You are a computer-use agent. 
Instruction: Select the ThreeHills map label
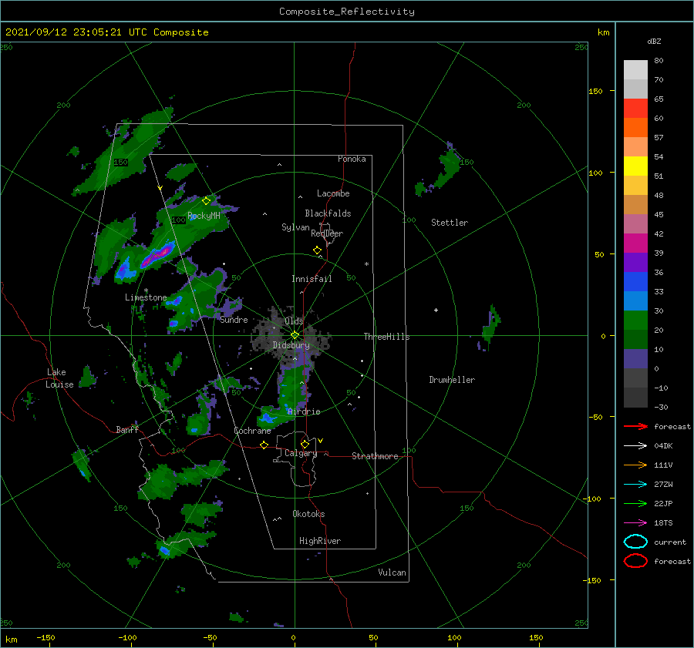pyautogui.click(x=387, y=337)
